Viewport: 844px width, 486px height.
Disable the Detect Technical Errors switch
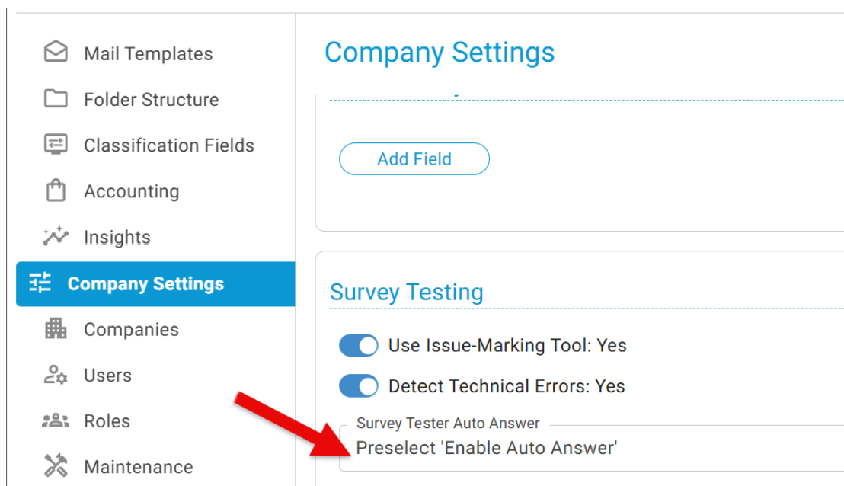pos(359,386)
